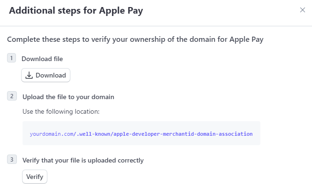This screenshot has height=194, width=312.
Task: Click the step 3 number badge
Action: pyautogui.click(x=12, y=159)
